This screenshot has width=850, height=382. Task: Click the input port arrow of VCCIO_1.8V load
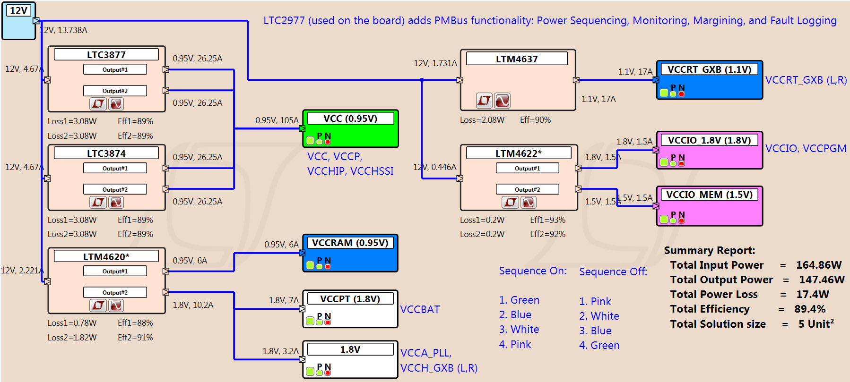[656, 150]
